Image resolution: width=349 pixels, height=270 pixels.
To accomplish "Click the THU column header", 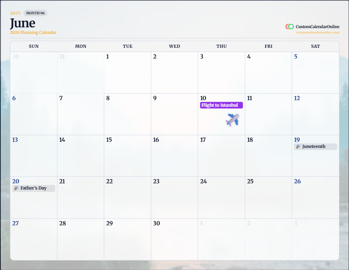I will (x=222, y=46).
